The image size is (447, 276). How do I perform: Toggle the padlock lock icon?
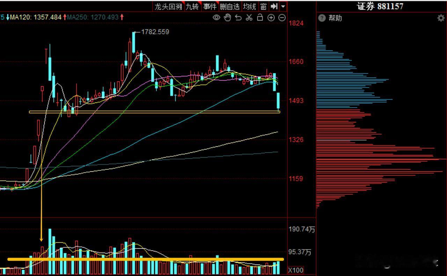pyautogui.click(x=260, y=17)
